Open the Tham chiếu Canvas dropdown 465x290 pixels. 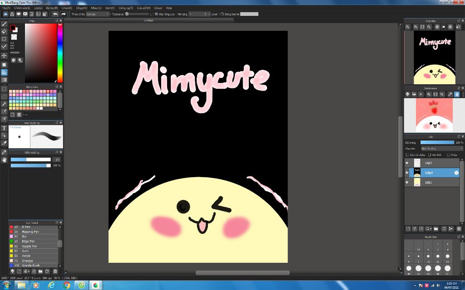click(x=98, y=14)
